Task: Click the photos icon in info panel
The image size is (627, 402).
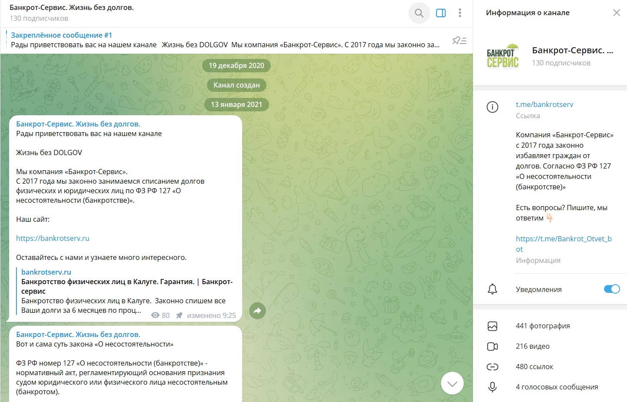Action: [x=492, y=326]
